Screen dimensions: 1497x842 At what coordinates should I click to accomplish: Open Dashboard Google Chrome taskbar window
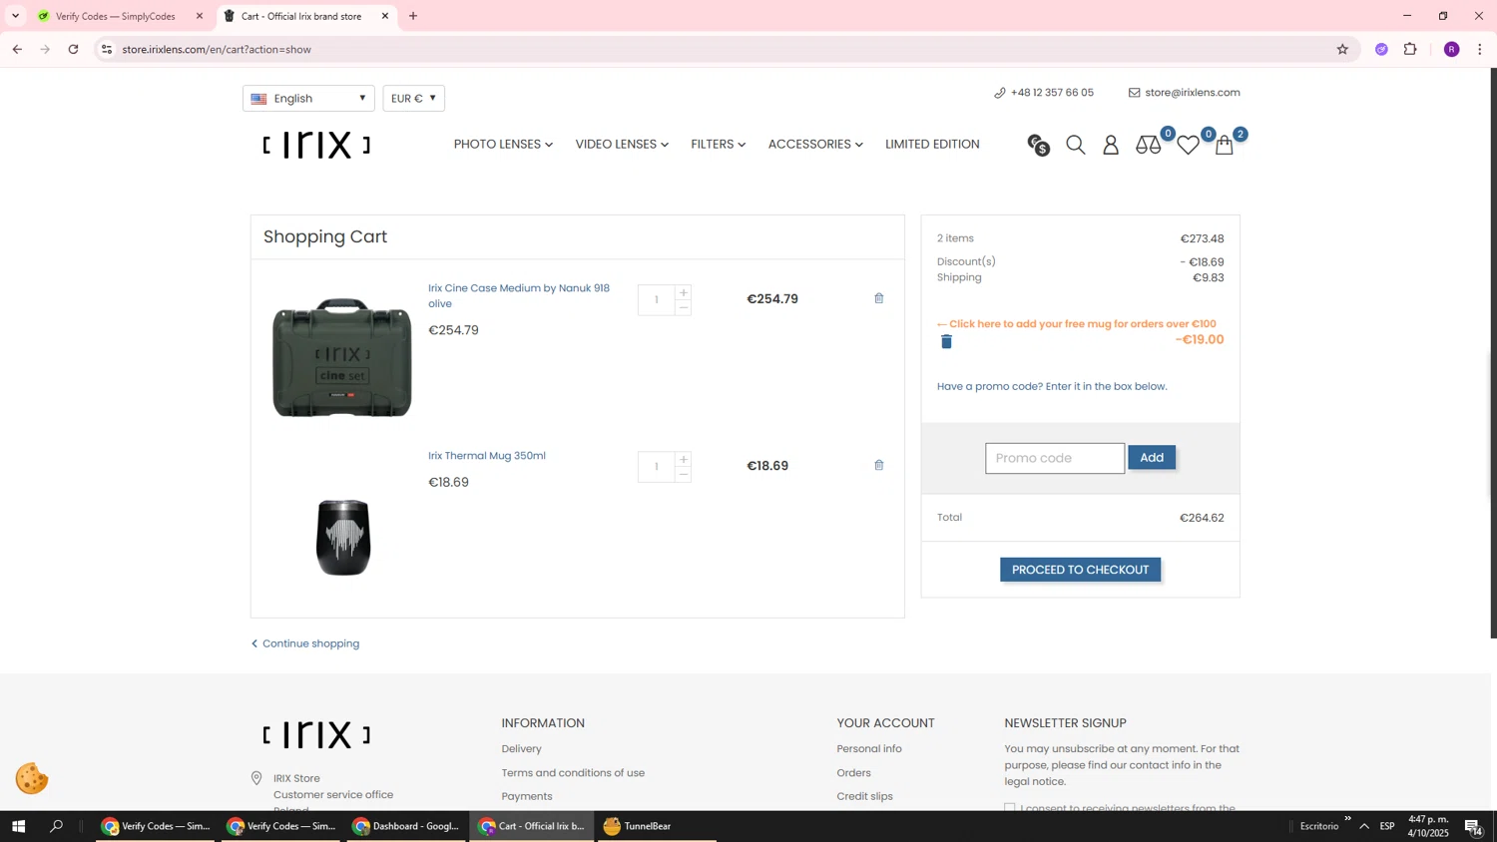pos(406,826)
